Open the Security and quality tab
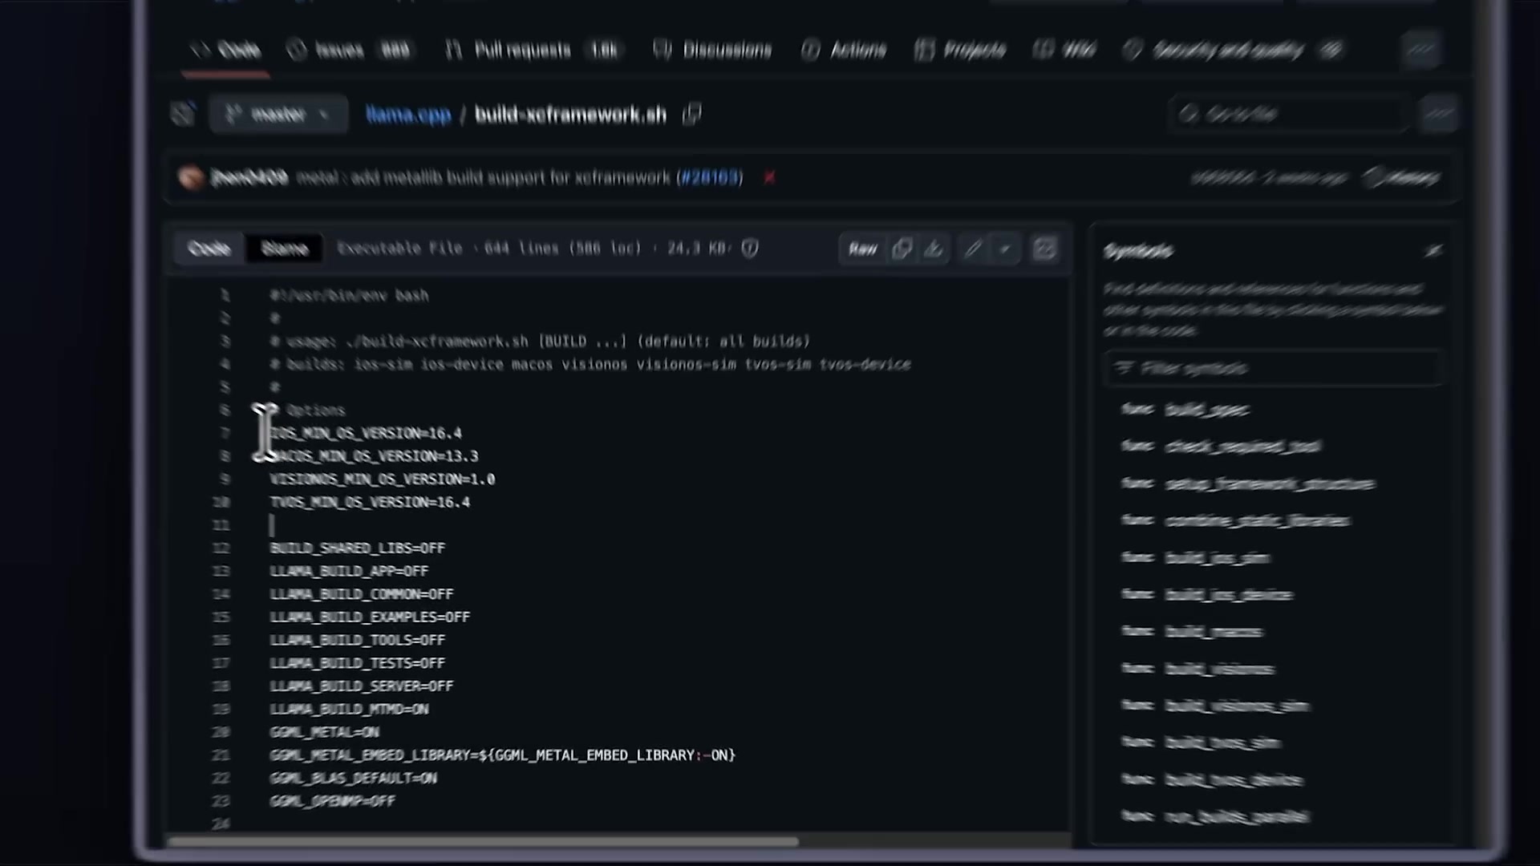 1233,51
